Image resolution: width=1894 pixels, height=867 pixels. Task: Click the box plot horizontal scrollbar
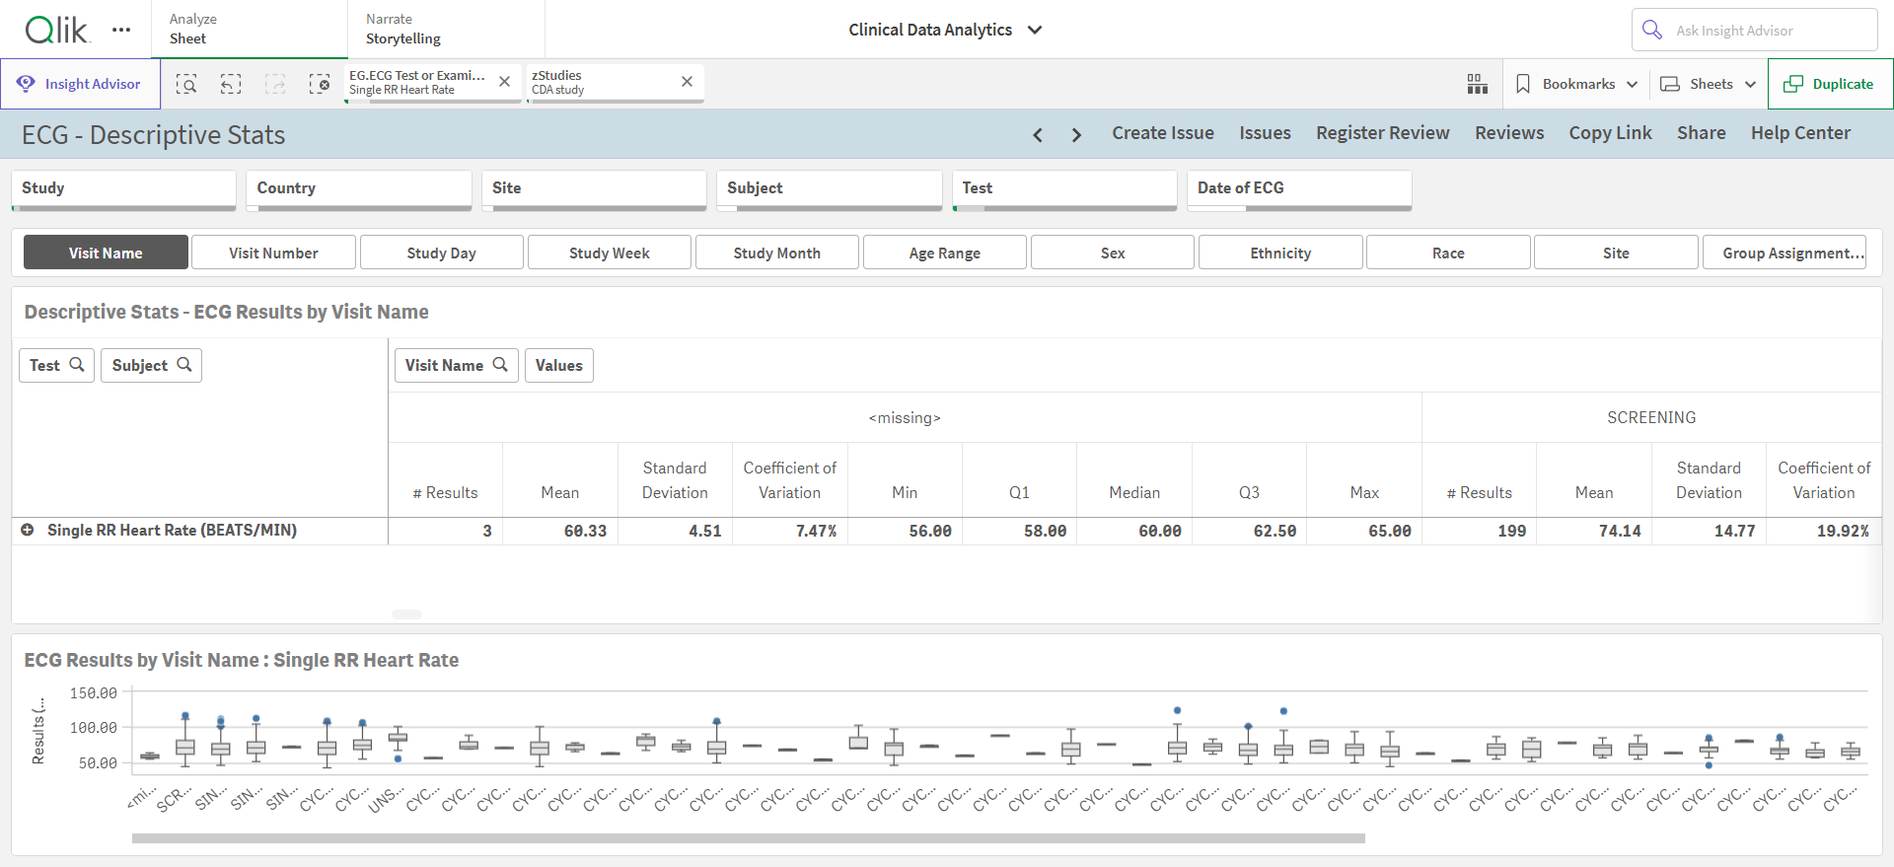click(748, 838)
